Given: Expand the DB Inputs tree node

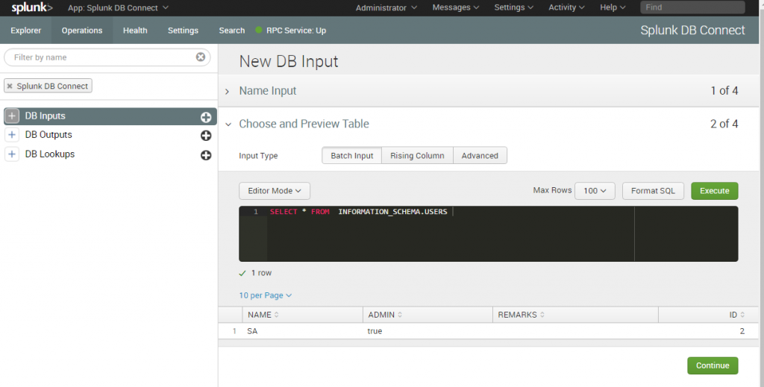Looking at the screenshot, I should click(12, 116).
